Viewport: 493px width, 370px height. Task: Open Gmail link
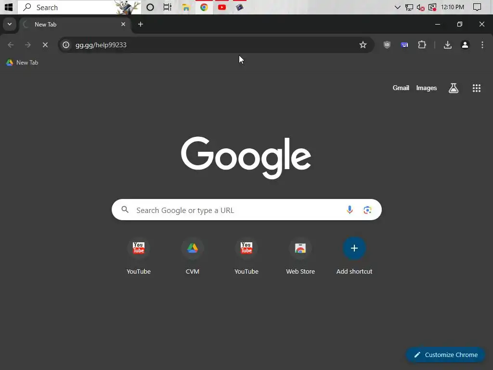click(x=401, y=88)
